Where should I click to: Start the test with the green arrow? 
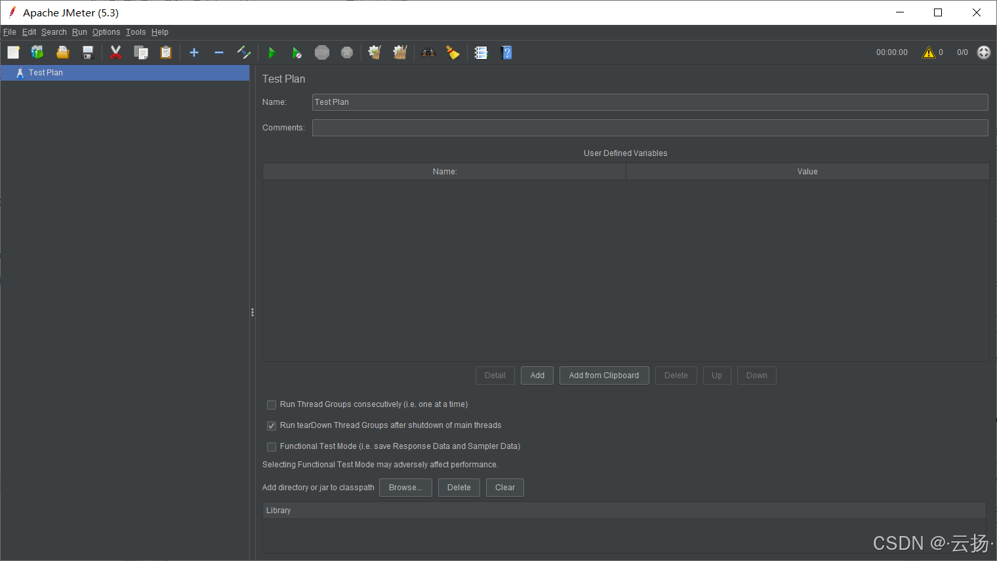272,52
